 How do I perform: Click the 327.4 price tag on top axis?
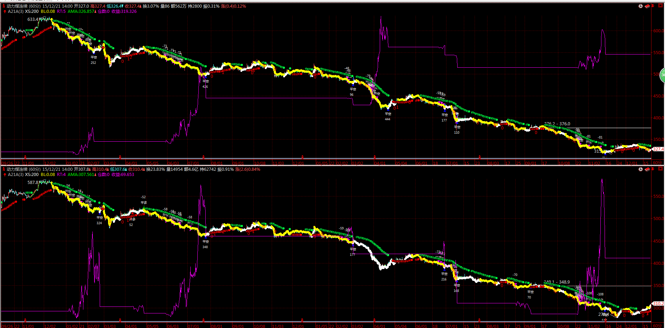[x=658, y=149]
